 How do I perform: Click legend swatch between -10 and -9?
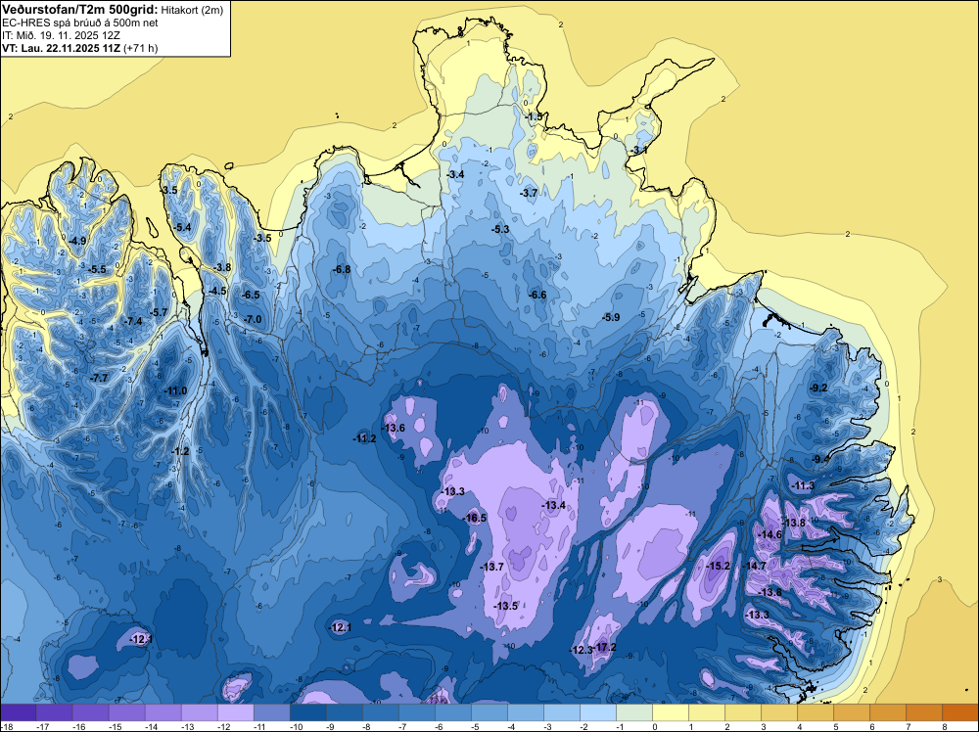click(x=308, y=712)
